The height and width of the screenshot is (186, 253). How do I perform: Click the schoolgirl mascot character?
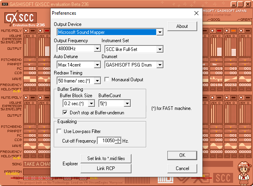244,173
